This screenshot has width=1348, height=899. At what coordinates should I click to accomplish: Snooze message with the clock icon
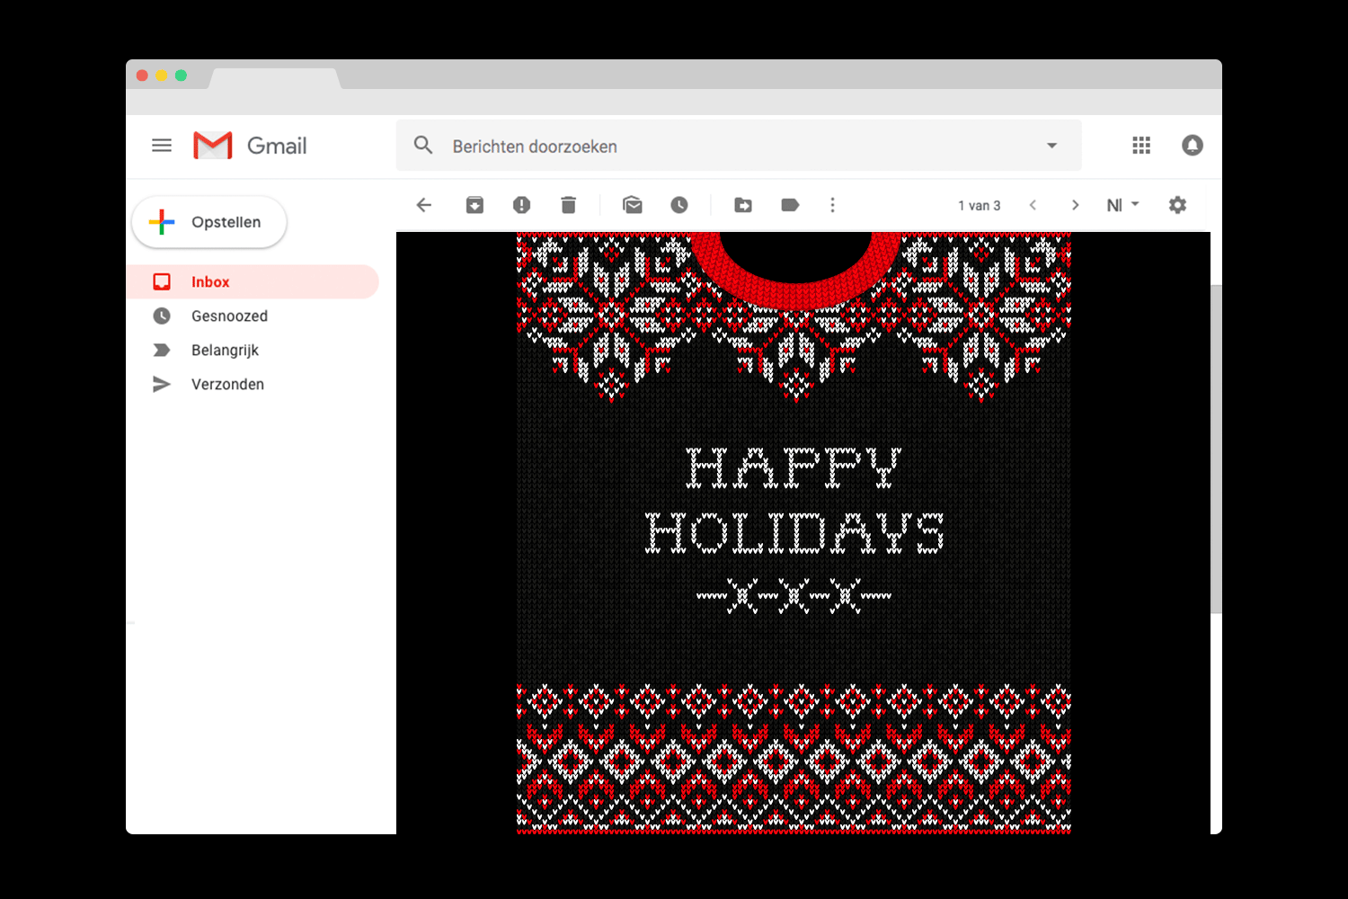pyautogui.click(x=679, y=205)
